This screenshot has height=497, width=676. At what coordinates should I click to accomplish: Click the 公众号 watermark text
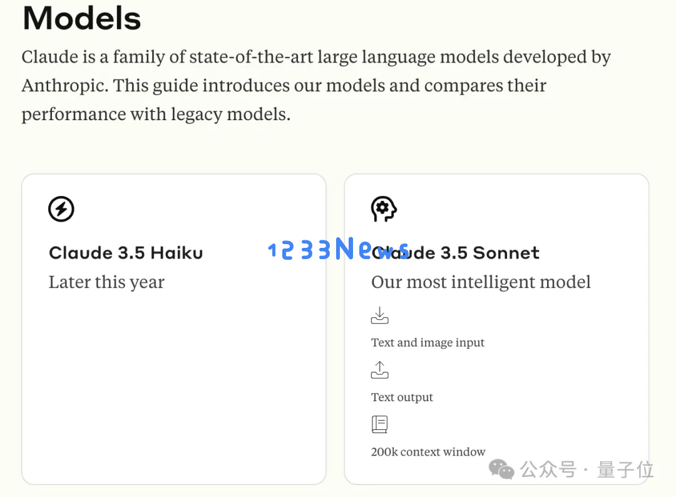548,470
